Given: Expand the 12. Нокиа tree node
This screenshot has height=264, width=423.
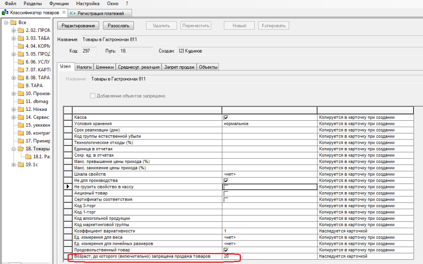Looking at the screenshot, I should coord(14,109).
